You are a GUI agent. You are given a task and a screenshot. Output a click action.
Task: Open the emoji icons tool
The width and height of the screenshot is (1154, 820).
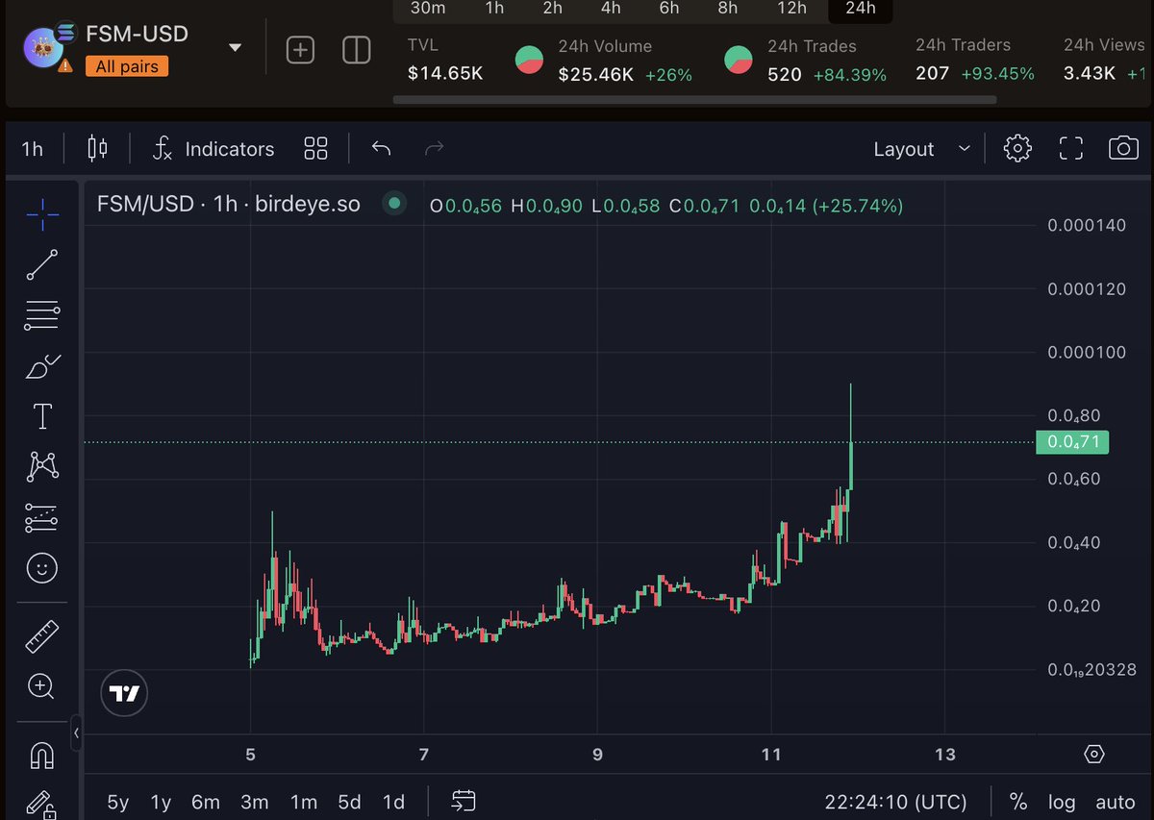click(42, 569)
